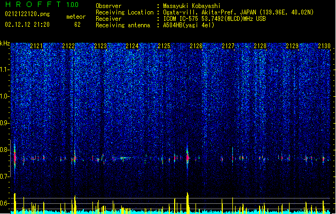This screenshot has height=214, width=336.
Task: Click the 0.8 kHz axis tick label
Action: 5,150
